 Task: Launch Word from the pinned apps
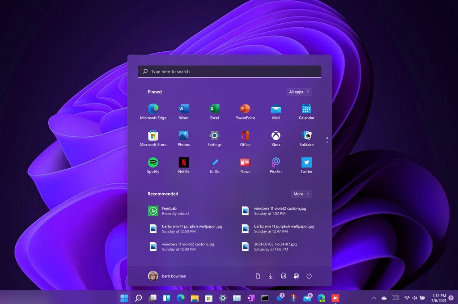[184, 111]
